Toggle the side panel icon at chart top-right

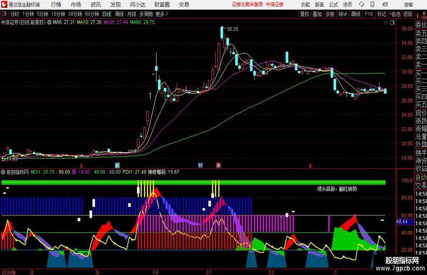[x=392, y=23]
